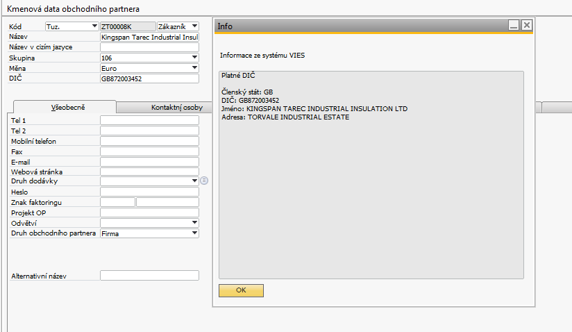Expand the Zákazník partner type dropdown
The width and height of the screenshot is (572, 332).
coord(194,26)
